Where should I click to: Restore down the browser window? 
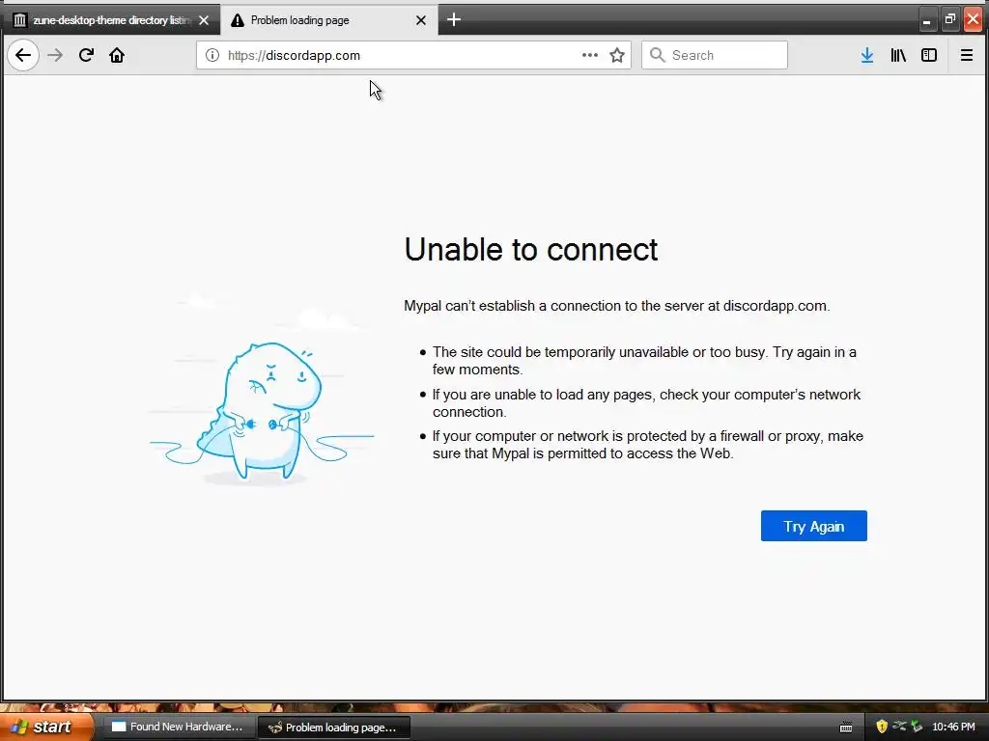(x=950, y=20)
